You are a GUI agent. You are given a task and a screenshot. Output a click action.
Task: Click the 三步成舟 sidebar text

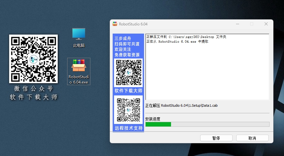tap(123, 38)
